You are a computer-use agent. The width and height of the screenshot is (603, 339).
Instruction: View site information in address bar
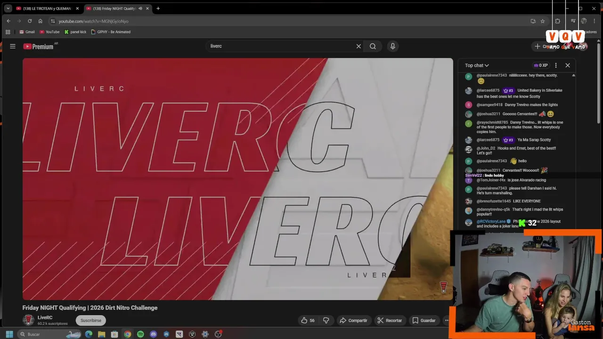(x=53, y=21)
